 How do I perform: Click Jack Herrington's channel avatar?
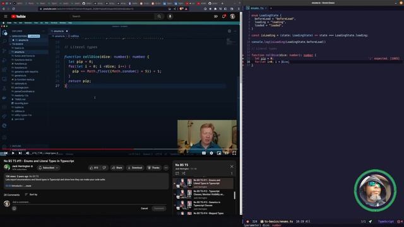click(7, 168)
